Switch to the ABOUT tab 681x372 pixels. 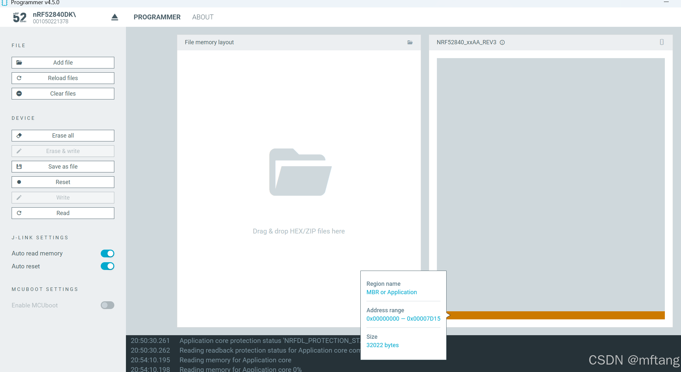pyautogui.click(x=203, y=17)
